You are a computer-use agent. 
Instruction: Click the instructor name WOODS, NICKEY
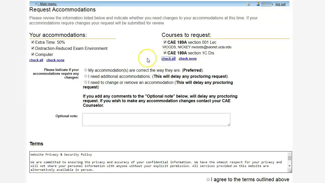click(176, 47)
